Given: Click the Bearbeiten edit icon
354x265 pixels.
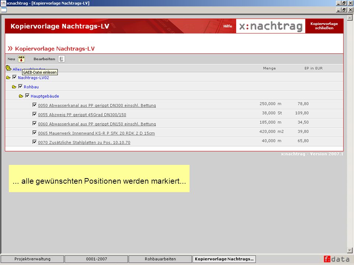Looking at the screenshot, I should (x=62, y=59).
